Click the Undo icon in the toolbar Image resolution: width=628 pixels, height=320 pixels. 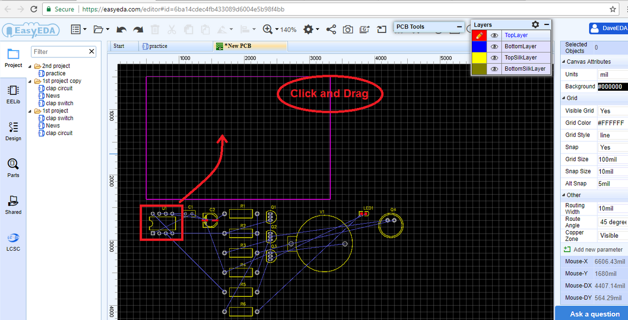coord(121,29)
